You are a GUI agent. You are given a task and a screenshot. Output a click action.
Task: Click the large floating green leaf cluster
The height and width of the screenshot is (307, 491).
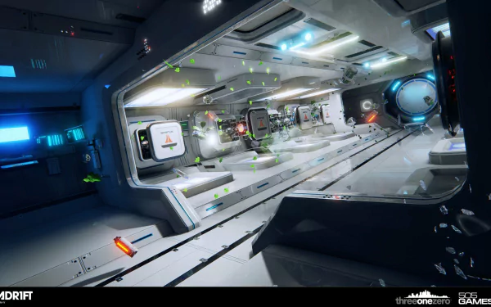coord(92,178)
